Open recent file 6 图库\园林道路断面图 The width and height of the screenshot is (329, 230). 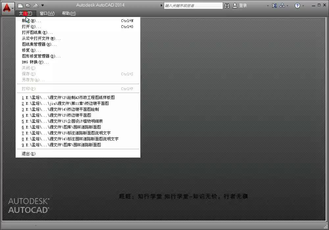click(x=78, y=127)
